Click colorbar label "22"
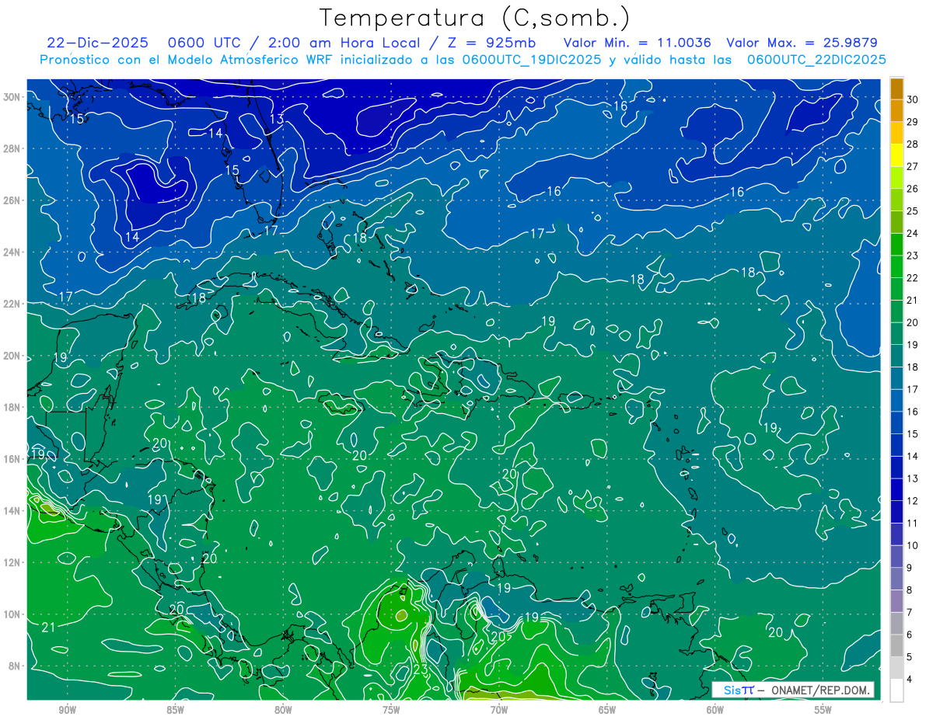933x720 pixels. click(x=913, y=278)
